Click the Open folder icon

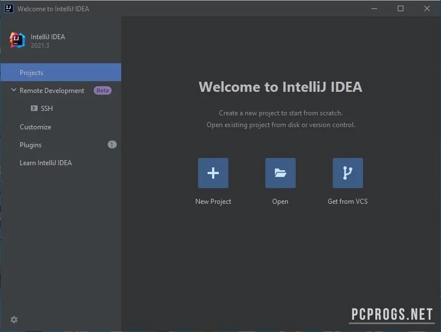[280, 173]
